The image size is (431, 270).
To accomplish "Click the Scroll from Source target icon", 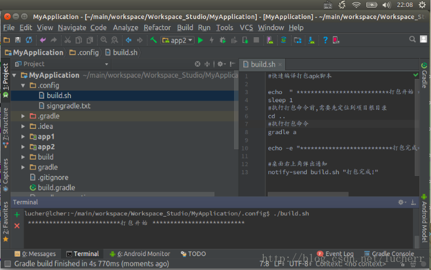I will pos(197,64).
